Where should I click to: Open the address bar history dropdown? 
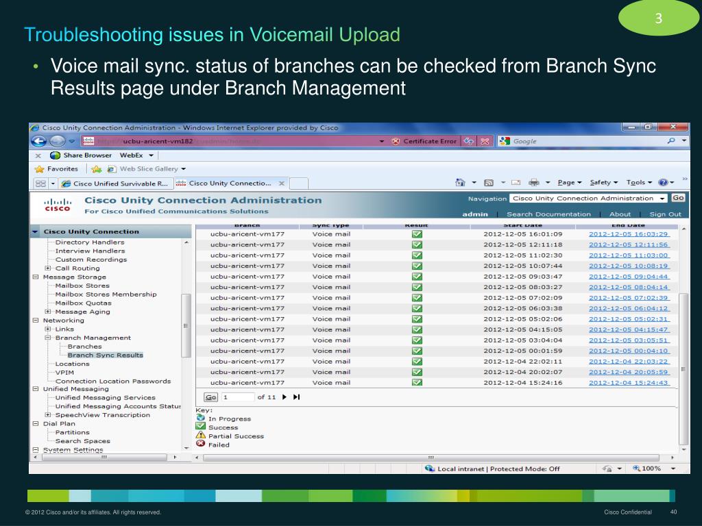382,141
